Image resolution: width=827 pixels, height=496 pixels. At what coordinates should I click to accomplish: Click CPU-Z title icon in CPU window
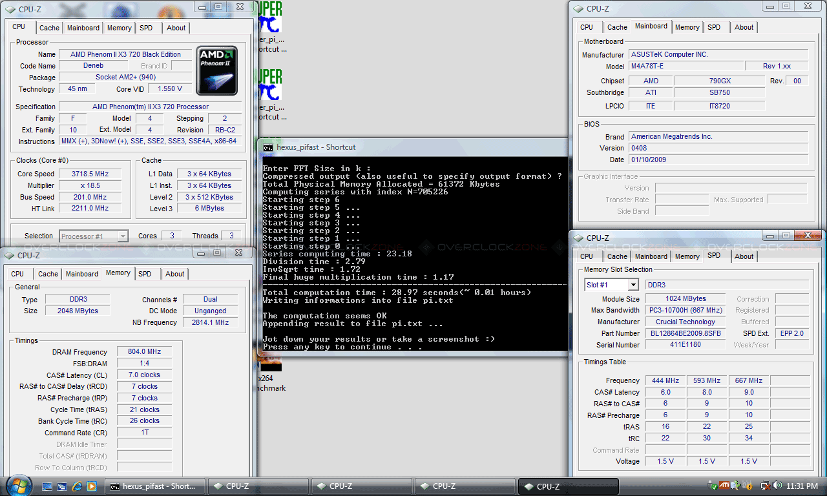click(x=10, y=9)
